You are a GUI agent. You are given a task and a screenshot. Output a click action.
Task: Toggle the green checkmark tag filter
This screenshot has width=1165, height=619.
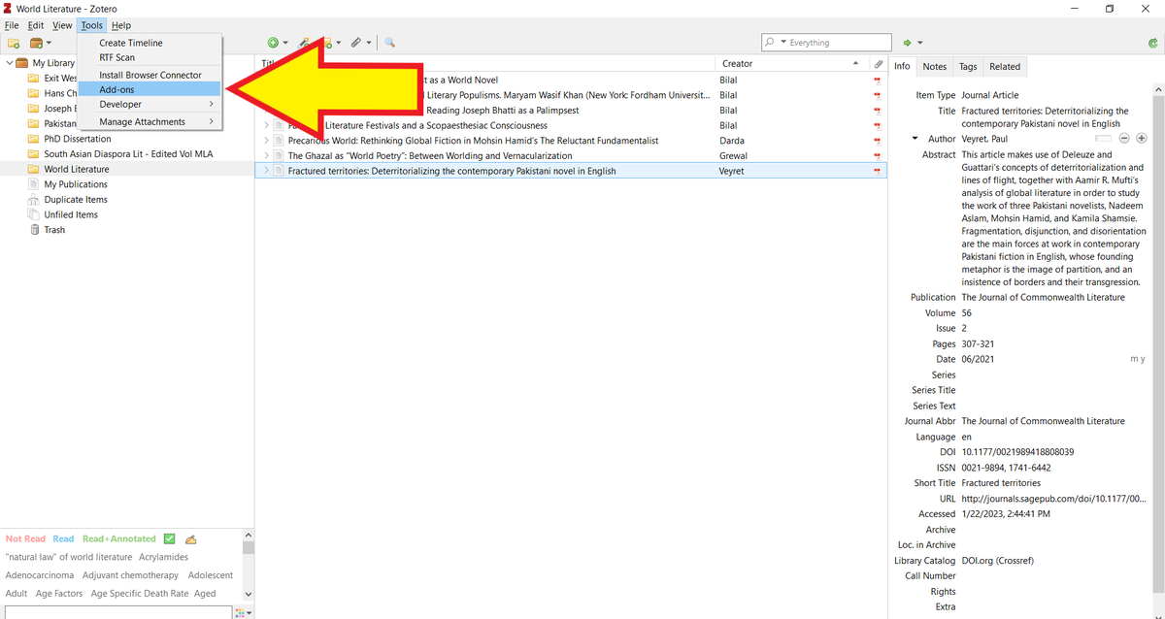tap(169, 538)
